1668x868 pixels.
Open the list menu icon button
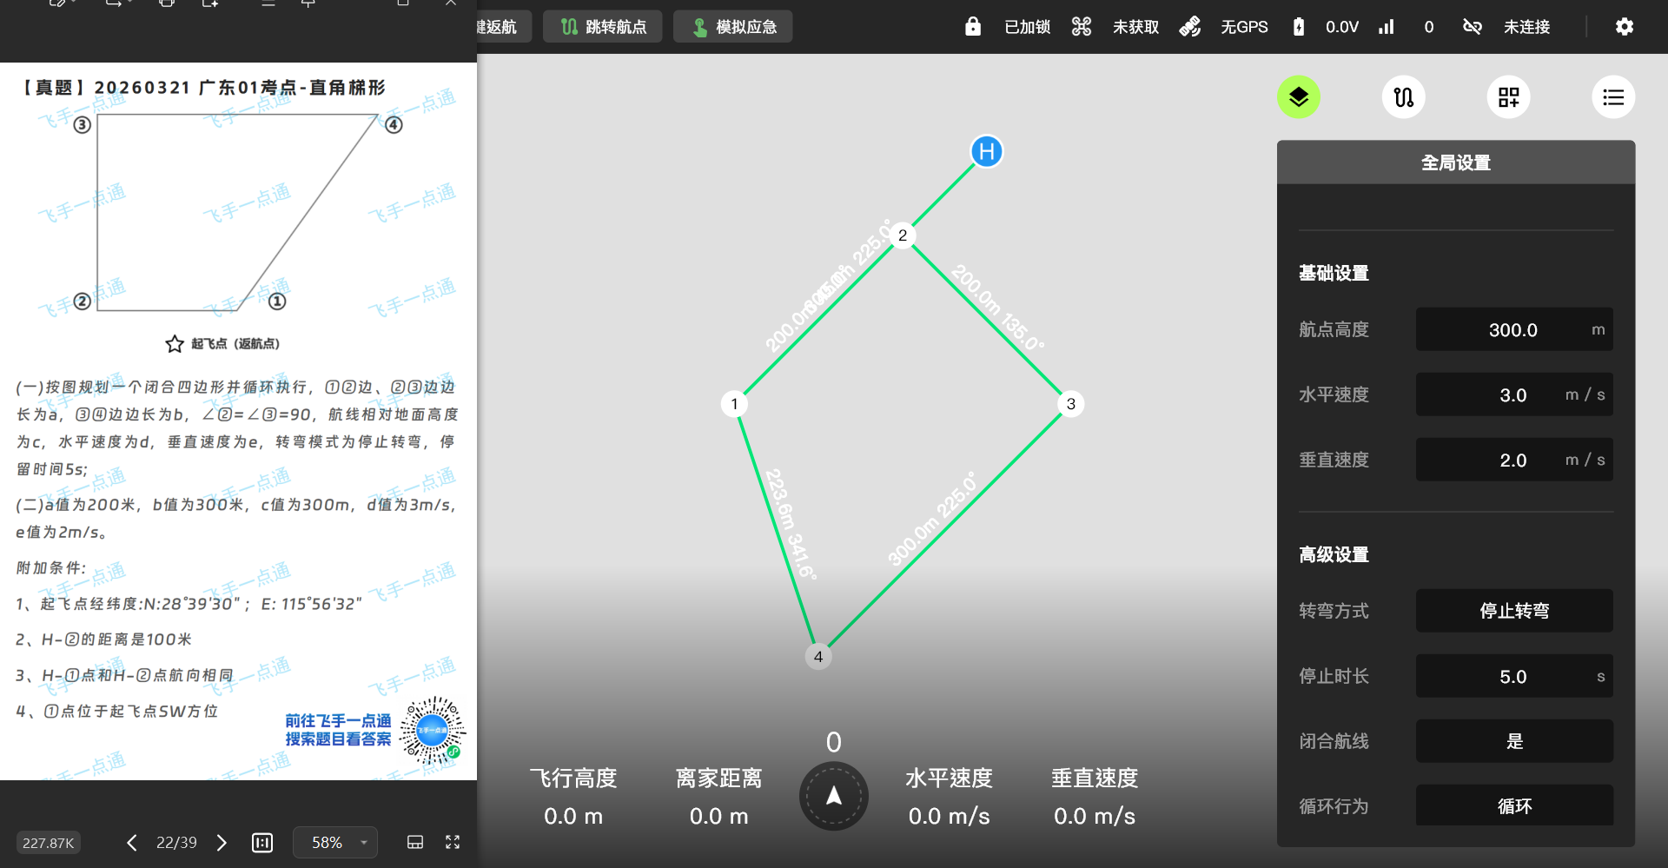coord(1613,97)
